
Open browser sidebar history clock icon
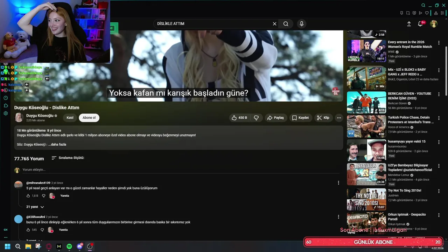tap(6, 98)
